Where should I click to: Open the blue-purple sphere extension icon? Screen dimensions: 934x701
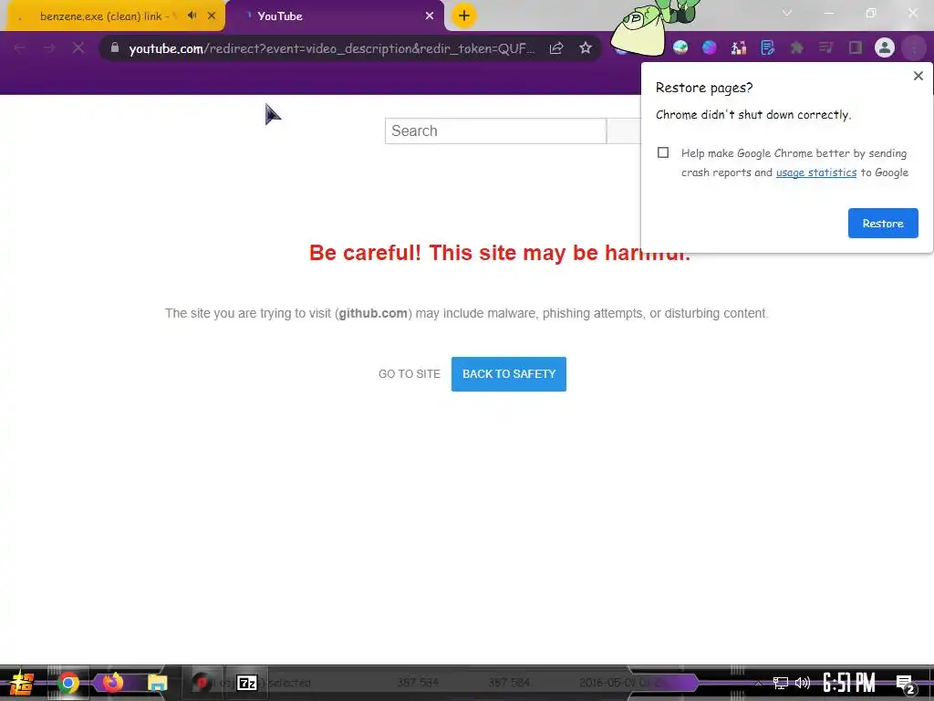click(x=710, y=47)
